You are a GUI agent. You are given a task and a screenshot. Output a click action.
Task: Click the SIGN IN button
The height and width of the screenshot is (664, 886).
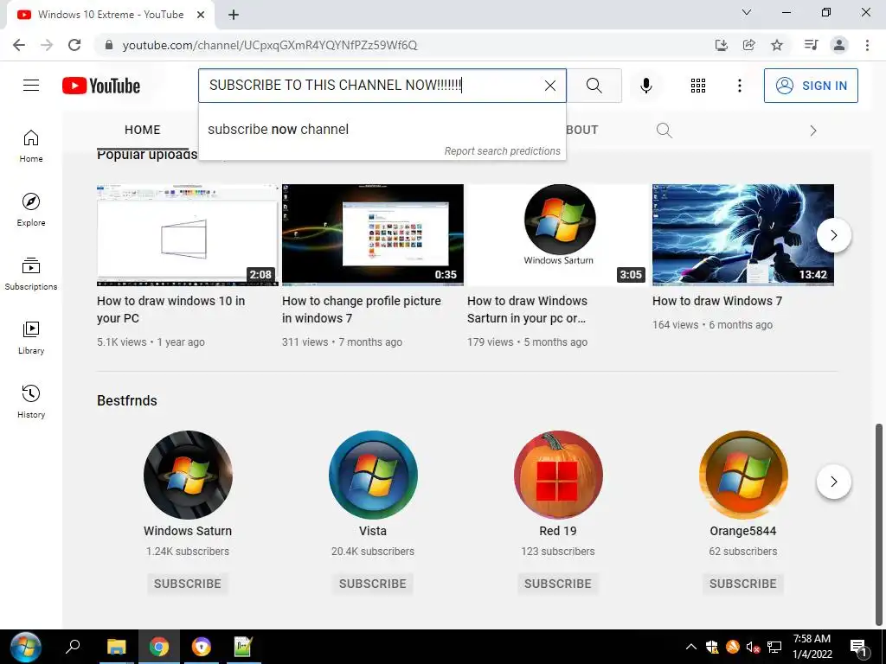pos(811,86)
